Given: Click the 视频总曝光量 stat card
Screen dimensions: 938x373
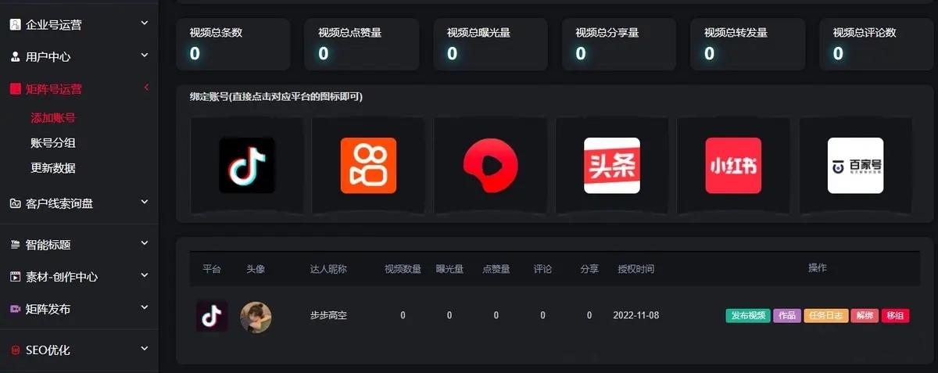Looking at the screenshot, I should [x=491, y=45].
